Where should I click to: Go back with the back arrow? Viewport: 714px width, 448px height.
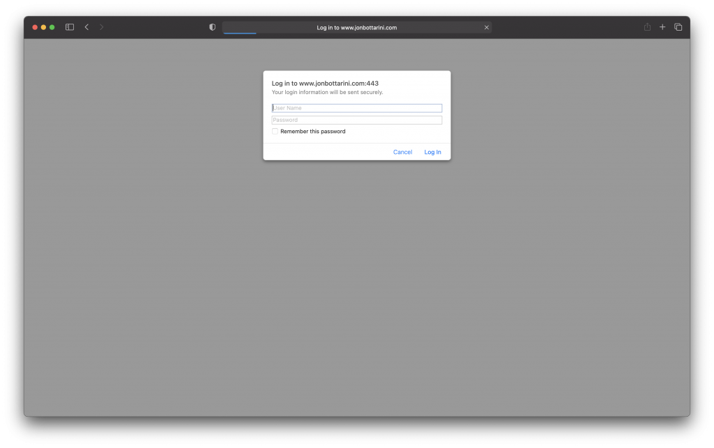click(x=86, y=27)
